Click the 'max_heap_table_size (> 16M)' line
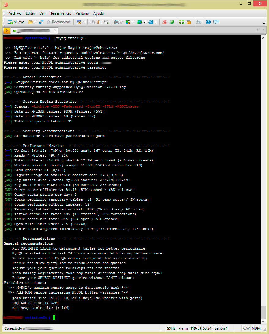The height and width of the screenshot is (334, 269). tap(41, 308)
